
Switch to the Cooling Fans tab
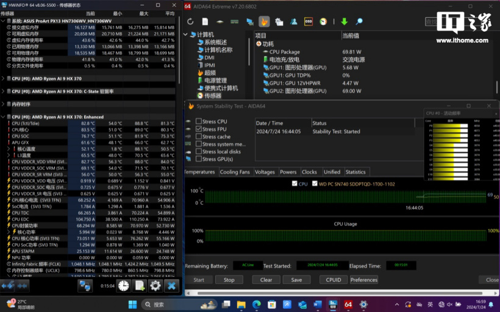(x=235, y=172)
